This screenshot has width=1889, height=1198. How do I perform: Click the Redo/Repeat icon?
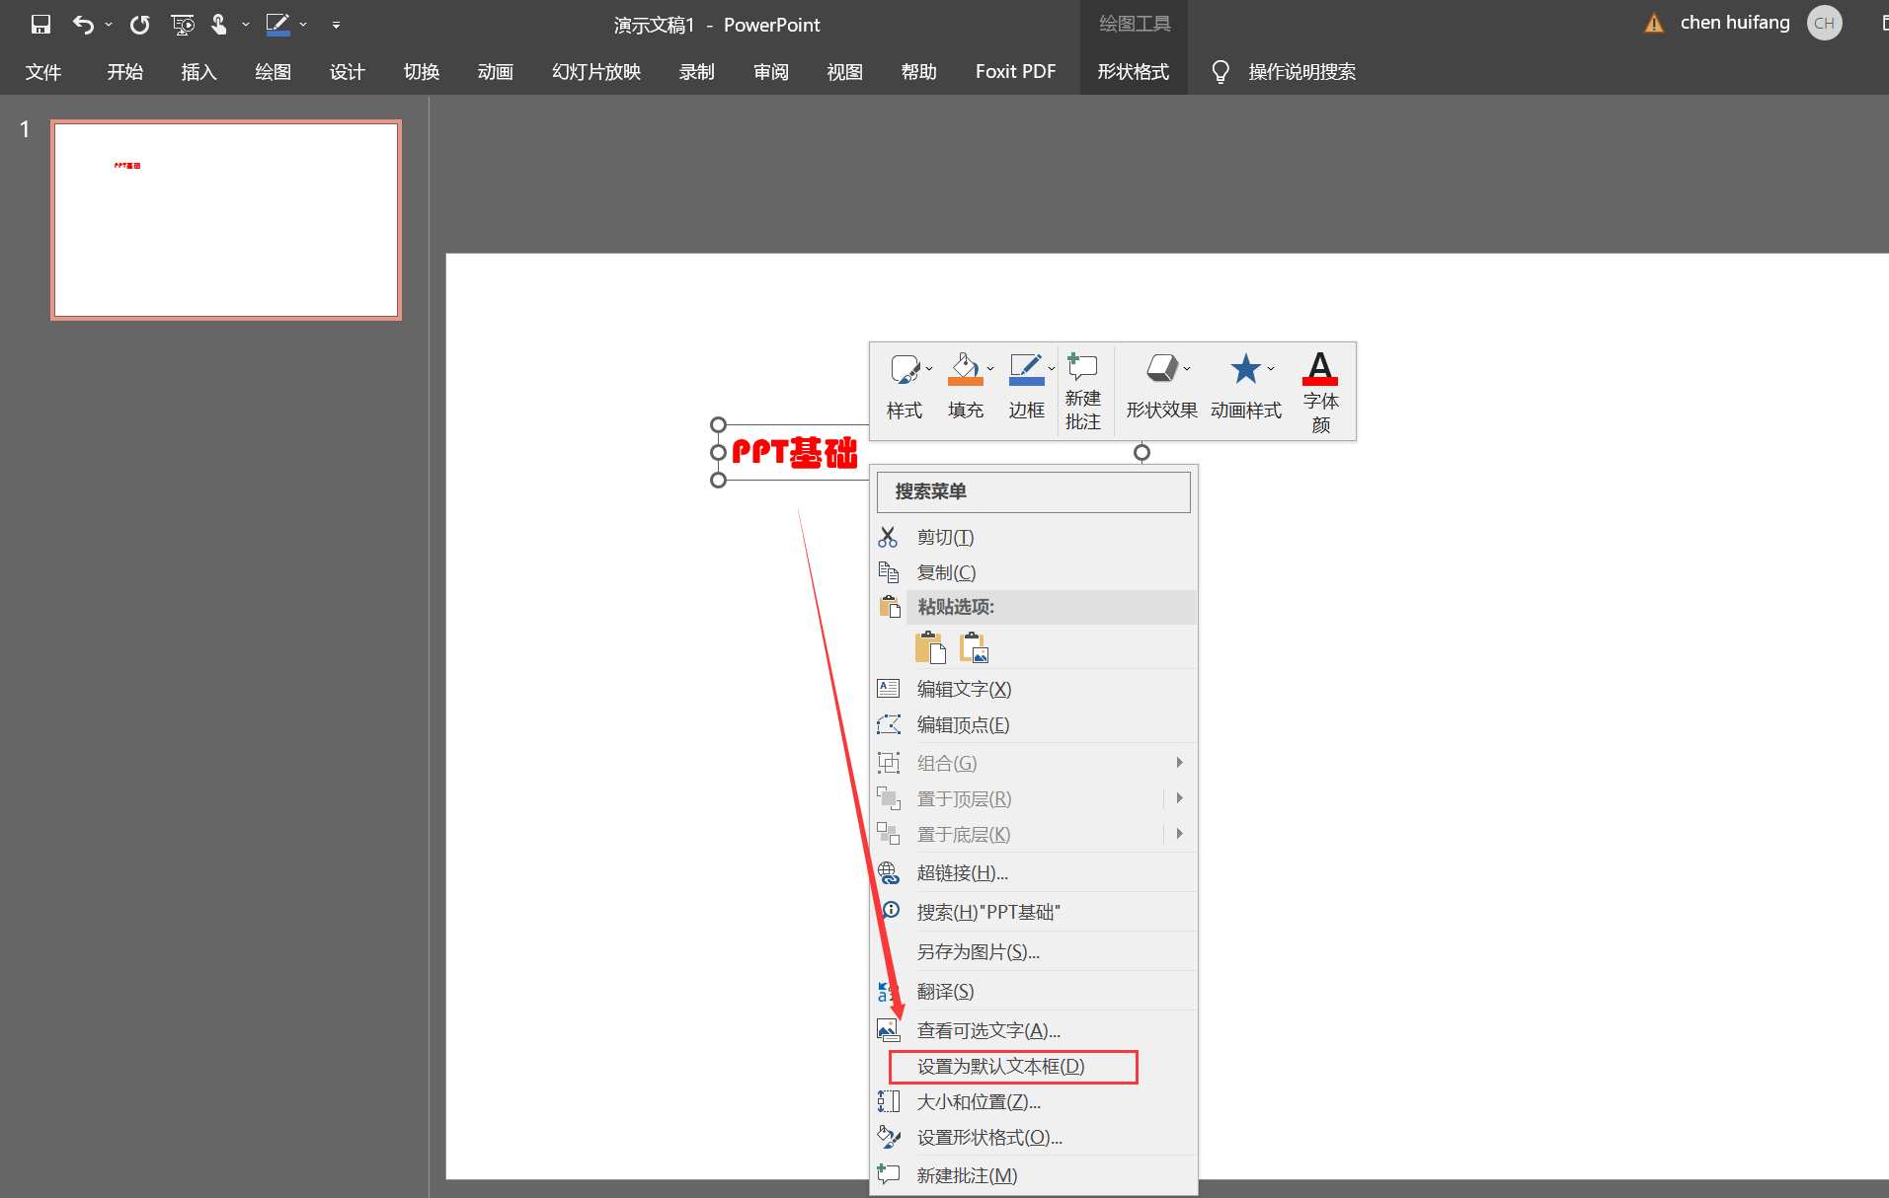(x=139, y=25)
